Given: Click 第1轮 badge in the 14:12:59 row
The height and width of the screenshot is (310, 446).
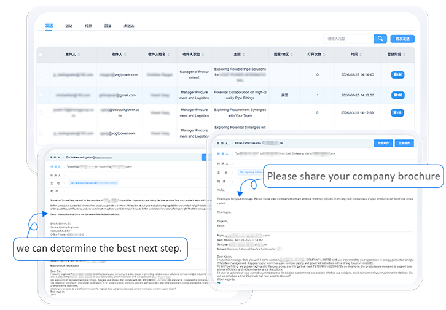Looking at the screenshot, I should tap(397, 113).
